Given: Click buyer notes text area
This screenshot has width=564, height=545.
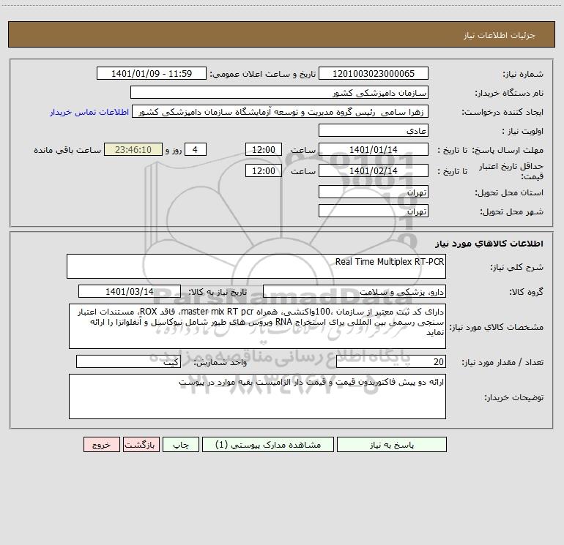Looking at the screenshot, I should click(257, 396).
